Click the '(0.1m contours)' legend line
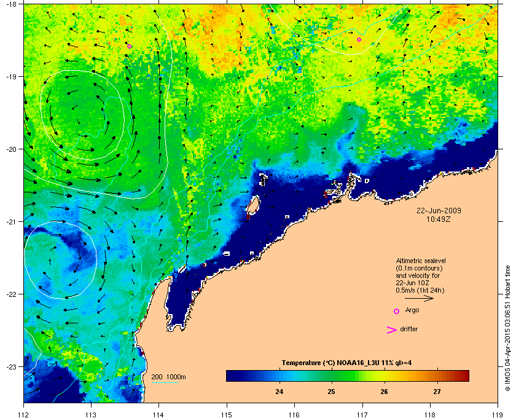The width and height of the screenshot is (516, 418). pyautogui.click(x=419, y=268)
